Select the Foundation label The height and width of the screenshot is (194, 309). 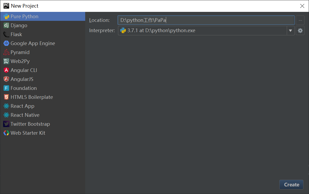(x=24, y=88)
